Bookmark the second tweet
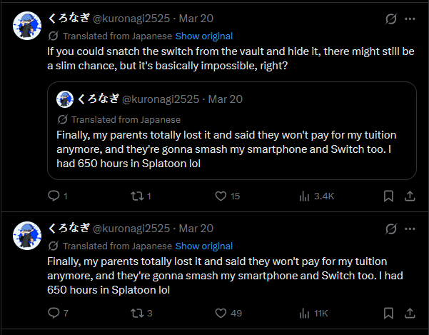The width and height of the screenshot is (429, 335). [x=389, y=313]
